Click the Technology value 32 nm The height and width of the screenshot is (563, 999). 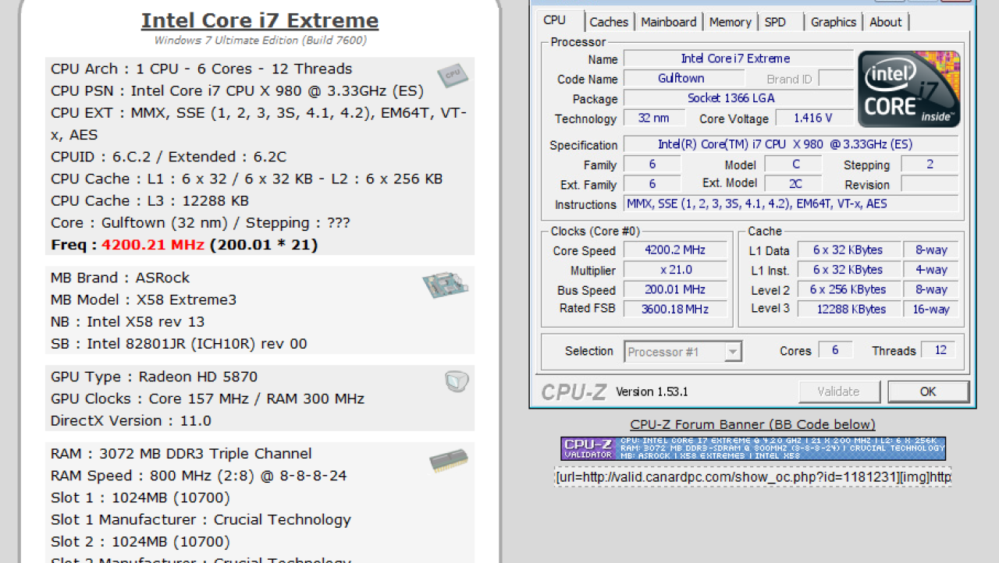[655, 118]
